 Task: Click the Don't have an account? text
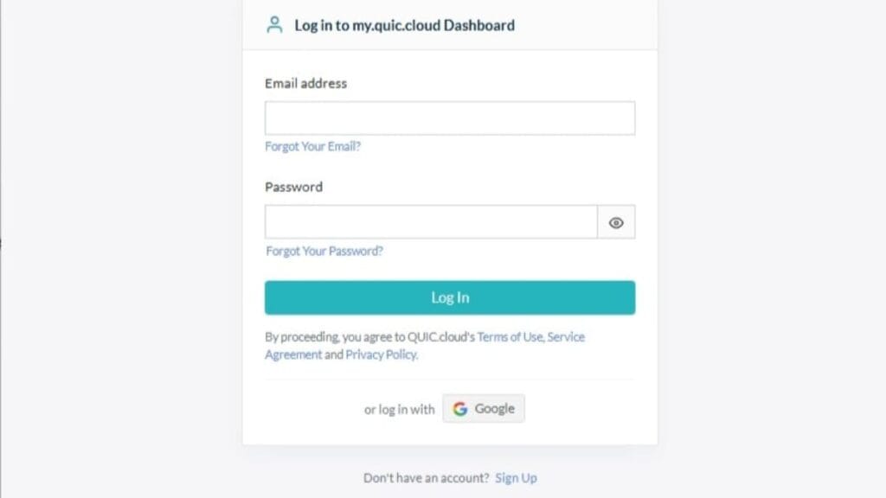point(427,476)
